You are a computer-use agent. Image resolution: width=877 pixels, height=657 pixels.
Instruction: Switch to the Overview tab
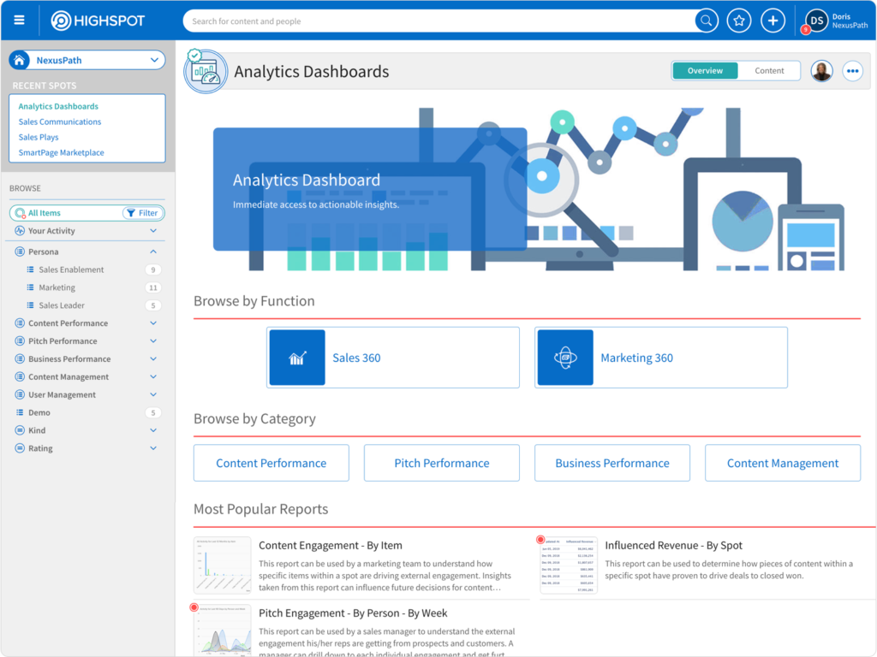[705, 70]
